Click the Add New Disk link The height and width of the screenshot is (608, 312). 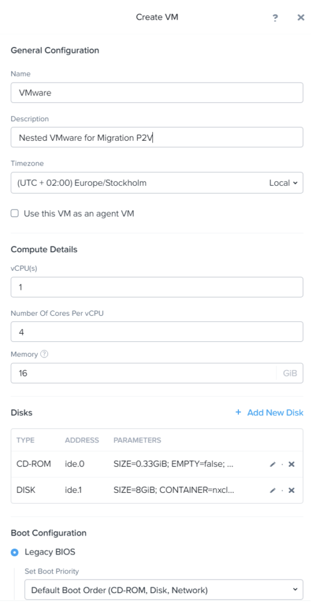tap(275, 412)
